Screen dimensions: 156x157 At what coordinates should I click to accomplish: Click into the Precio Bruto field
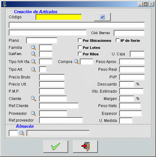52,77
